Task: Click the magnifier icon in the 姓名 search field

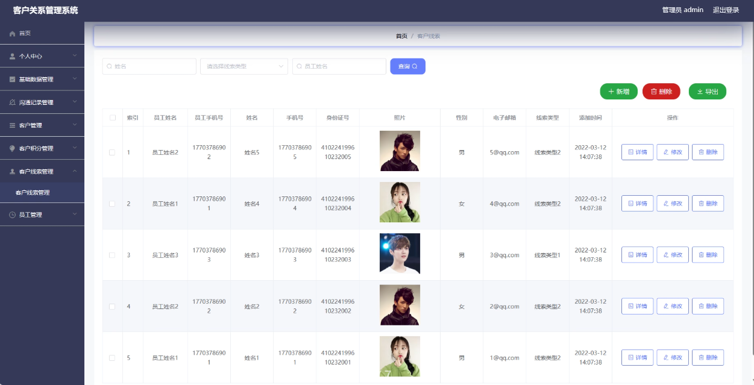Action: 110,66
